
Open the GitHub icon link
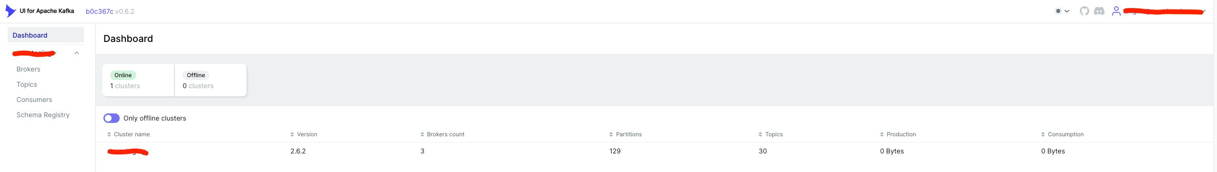(1084, 11)
